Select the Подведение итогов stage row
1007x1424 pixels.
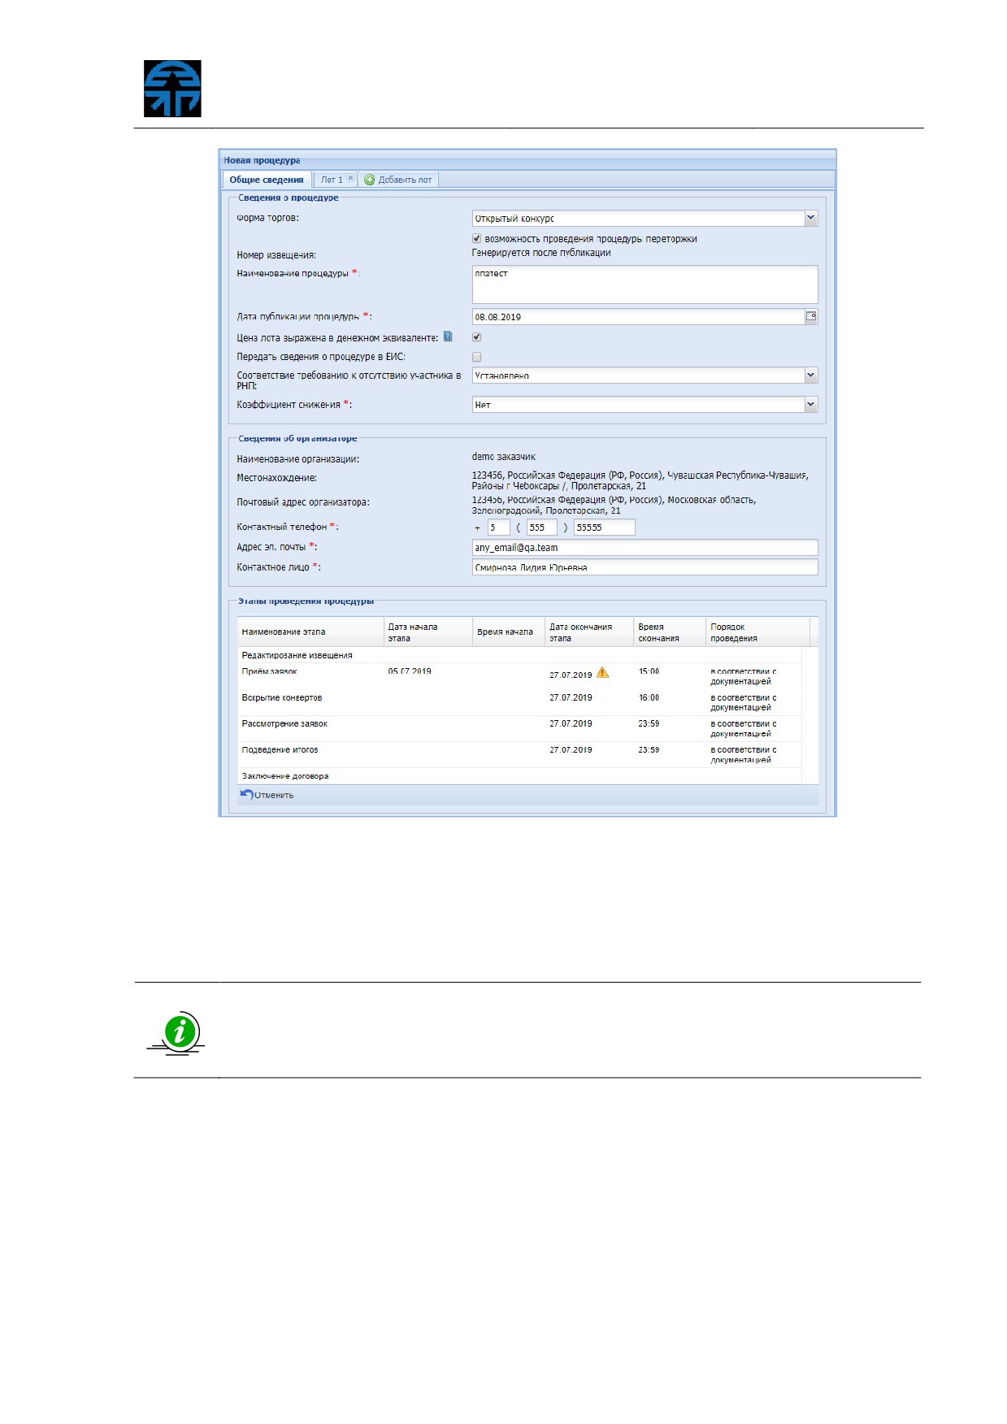[519, 754]
